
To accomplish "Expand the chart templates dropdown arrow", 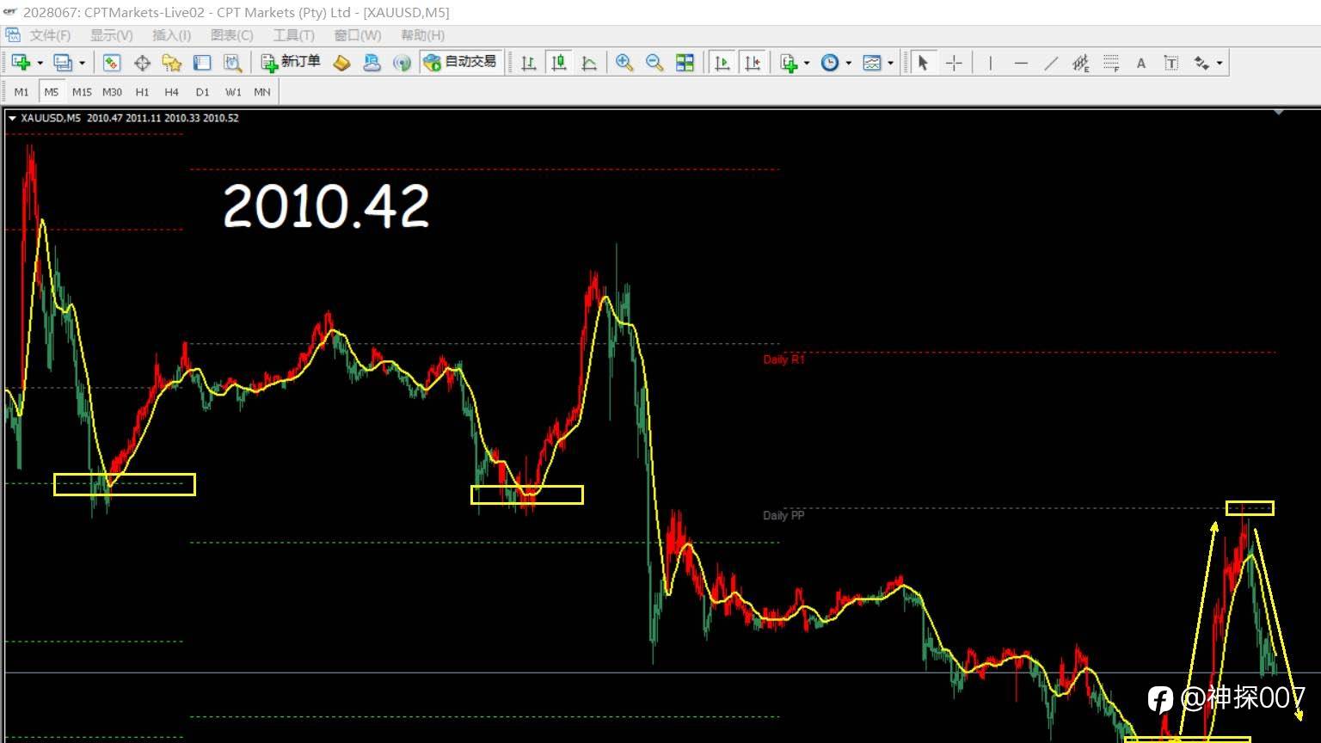I will coord(890,63).
